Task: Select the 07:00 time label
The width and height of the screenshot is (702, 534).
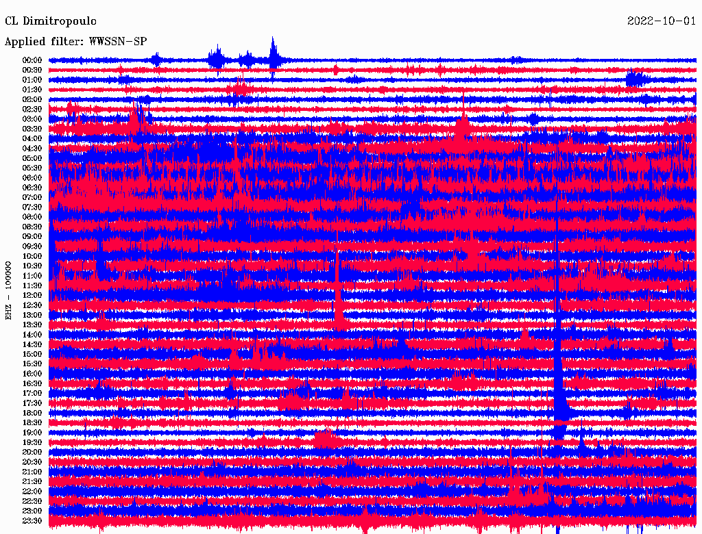Action: (32, 197)
